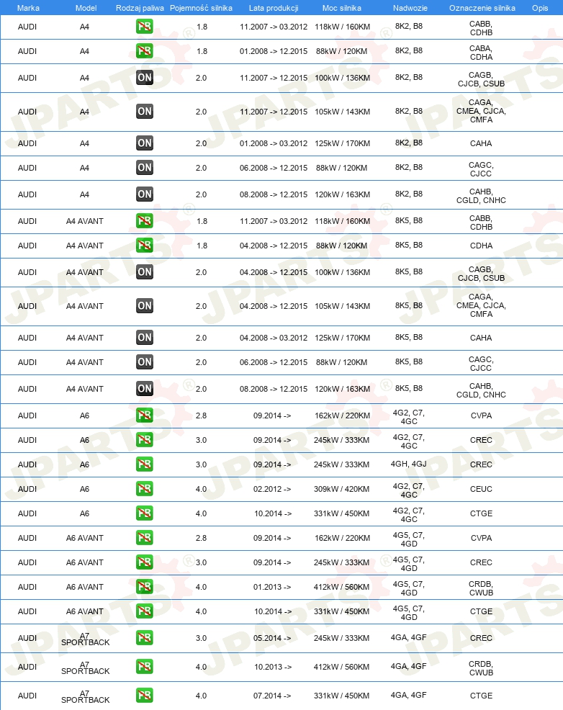This screenshot has height=710, width=563.
Task: Select the petrol icon in the A6 AVANT 412kW / 560KM row
Action: 145,587
